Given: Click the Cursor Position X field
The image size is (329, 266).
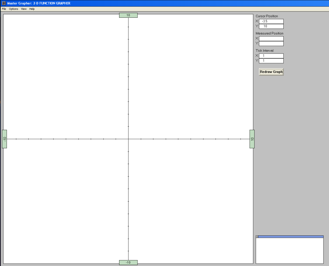Looking at the screenshot, I should point(271,21).
